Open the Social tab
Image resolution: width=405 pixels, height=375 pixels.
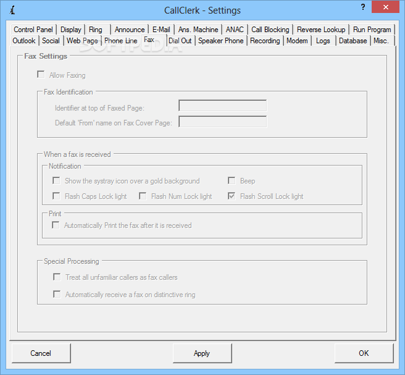(x=51, y=41)
